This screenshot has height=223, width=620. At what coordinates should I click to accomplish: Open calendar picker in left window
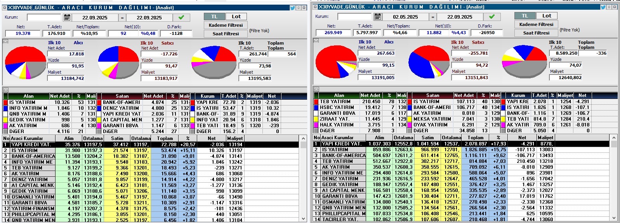(67, 17)
